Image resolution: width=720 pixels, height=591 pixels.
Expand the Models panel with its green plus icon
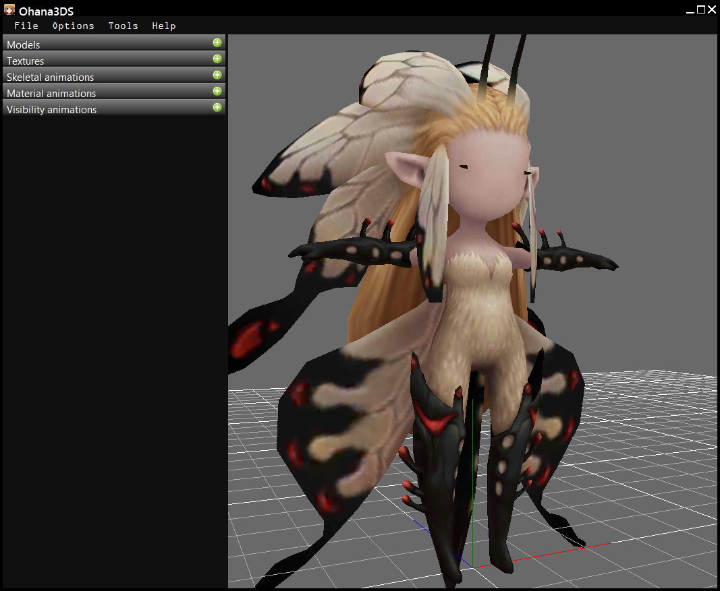point(217,42)
